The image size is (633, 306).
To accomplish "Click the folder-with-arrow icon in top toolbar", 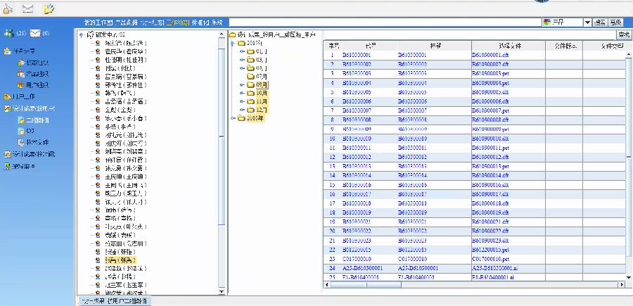I will 49,8.
